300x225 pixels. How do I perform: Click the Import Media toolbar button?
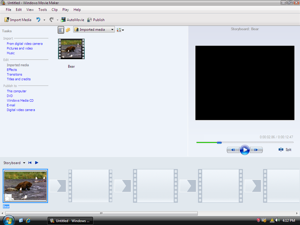click(18, 20)
